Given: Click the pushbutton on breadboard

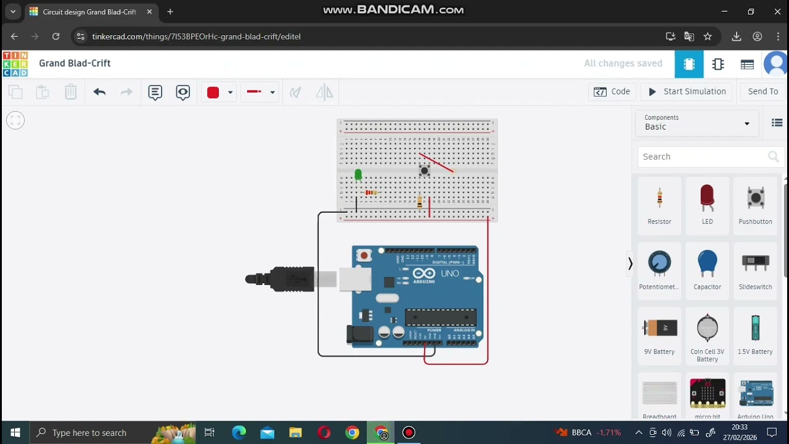Looking at the screenshot, I should pos(424,171).
